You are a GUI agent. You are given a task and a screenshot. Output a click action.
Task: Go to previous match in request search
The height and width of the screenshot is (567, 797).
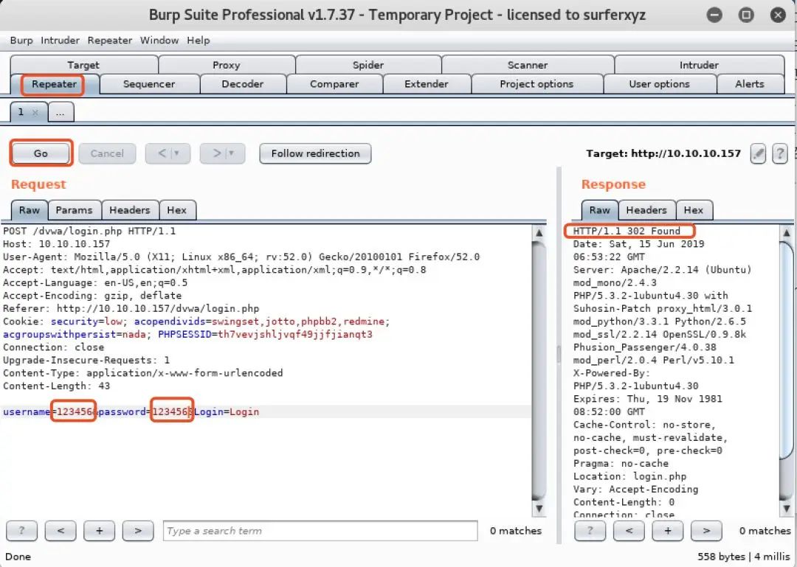click(61, 531)
